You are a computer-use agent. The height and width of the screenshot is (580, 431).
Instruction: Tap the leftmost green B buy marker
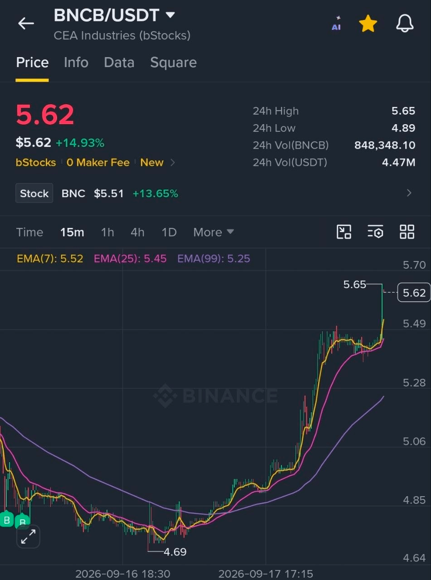point(6,520)
